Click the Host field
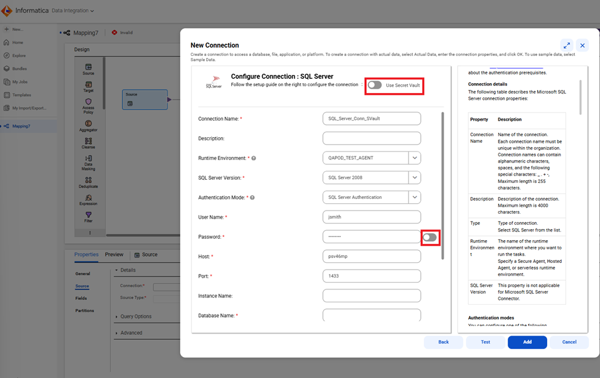600x378 pixels. click(x=372, y=256)
